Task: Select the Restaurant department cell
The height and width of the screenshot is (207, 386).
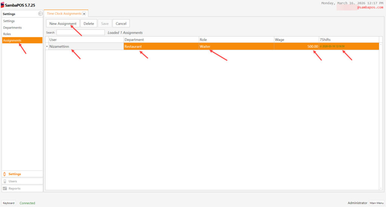Action: click(x=161, y=46)
